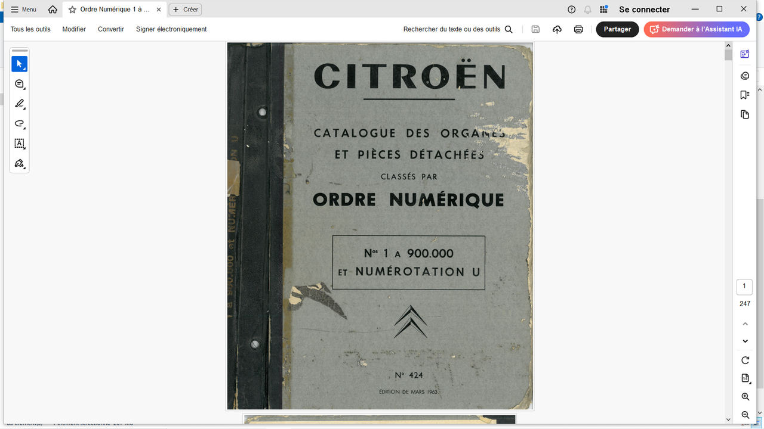Click the quick tools panel drag handle

[20, 51]
